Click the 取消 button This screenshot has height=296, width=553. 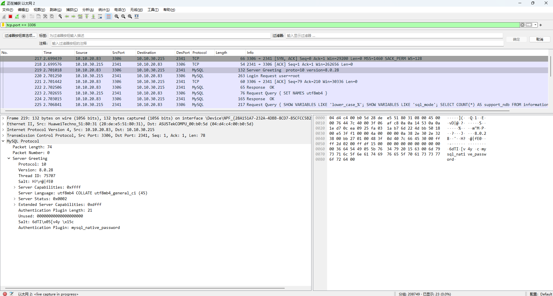(x=539, y=39)
